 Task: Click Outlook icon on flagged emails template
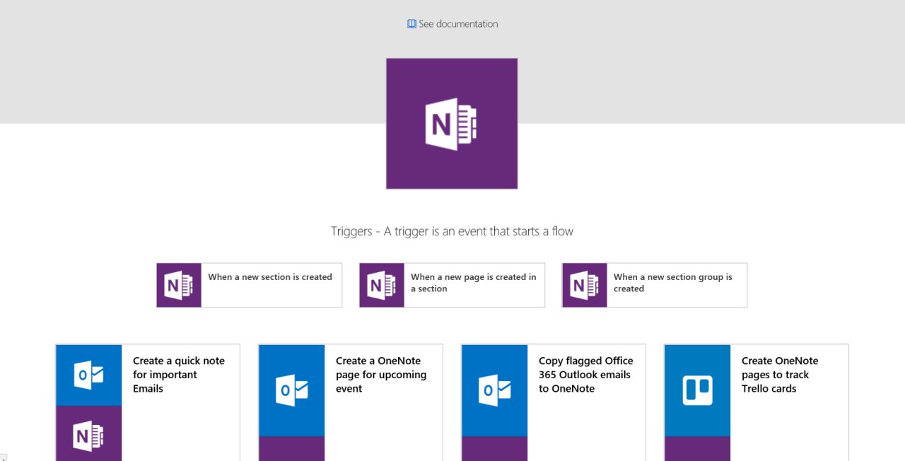[494, 390]
